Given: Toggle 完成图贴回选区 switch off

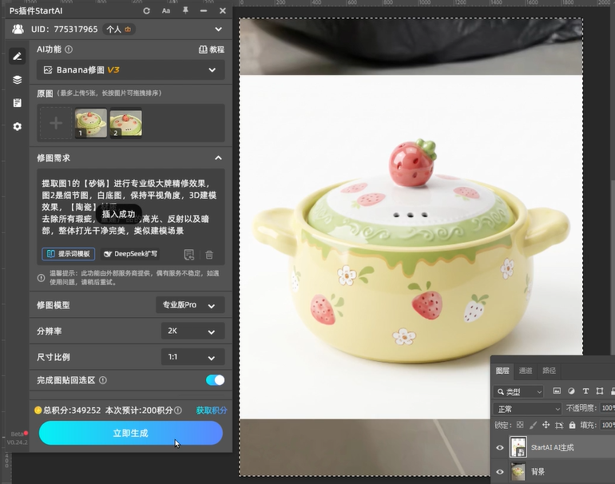Looking at the screenshot, I should click(x=215, y=380).
